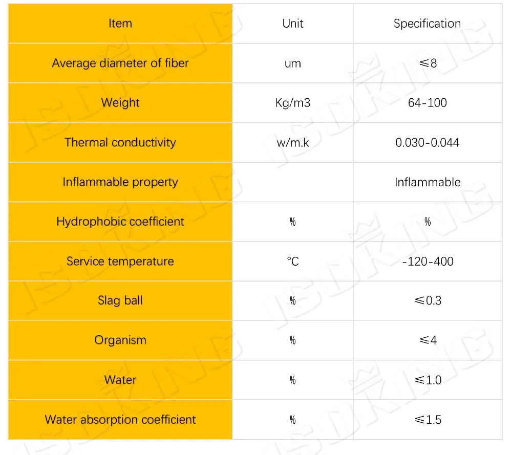Select the "Specification" header cell
512x455 pixels.
427,24
